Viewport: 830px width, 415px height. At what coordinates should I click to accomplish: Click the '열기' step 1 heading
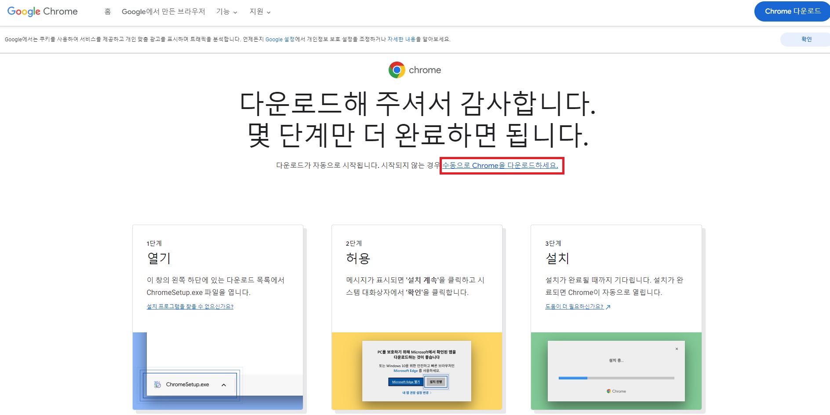[159, 258]
